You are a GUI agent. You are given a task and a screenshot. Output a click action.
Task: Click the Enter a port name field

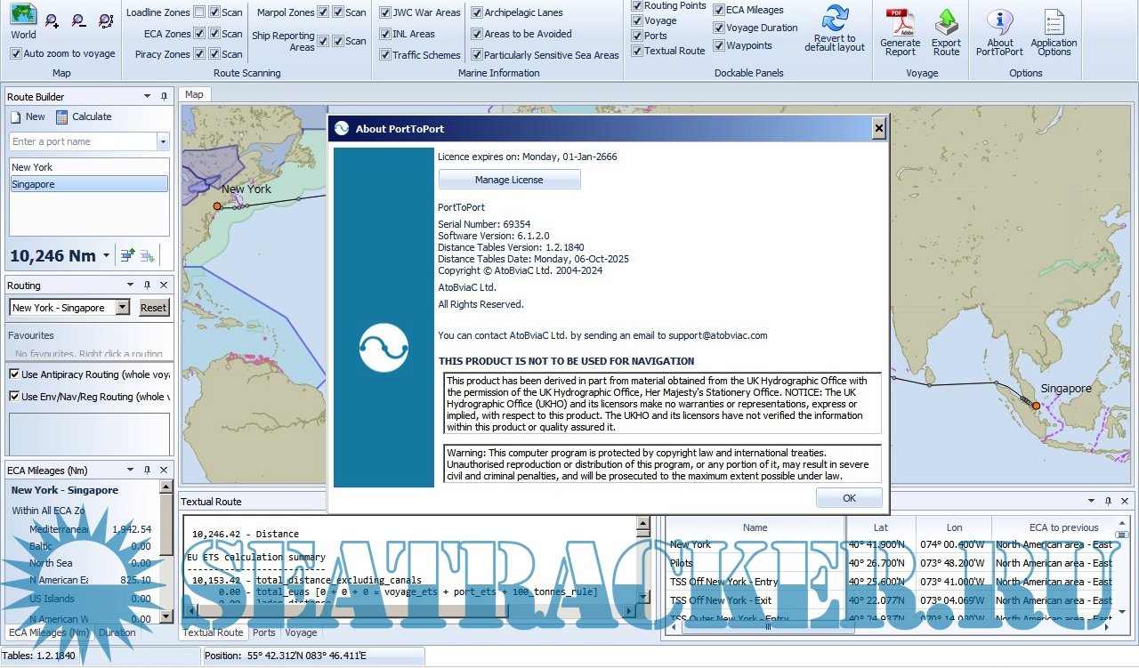(83, 141)
